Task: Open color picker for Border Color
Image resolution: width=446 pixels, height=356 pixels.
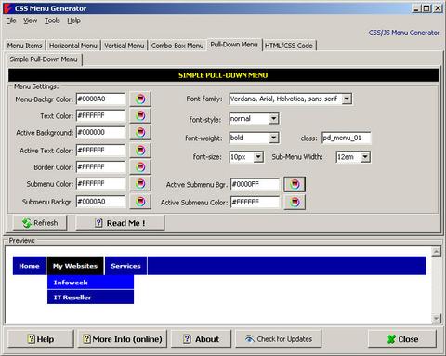Action: 140,167
